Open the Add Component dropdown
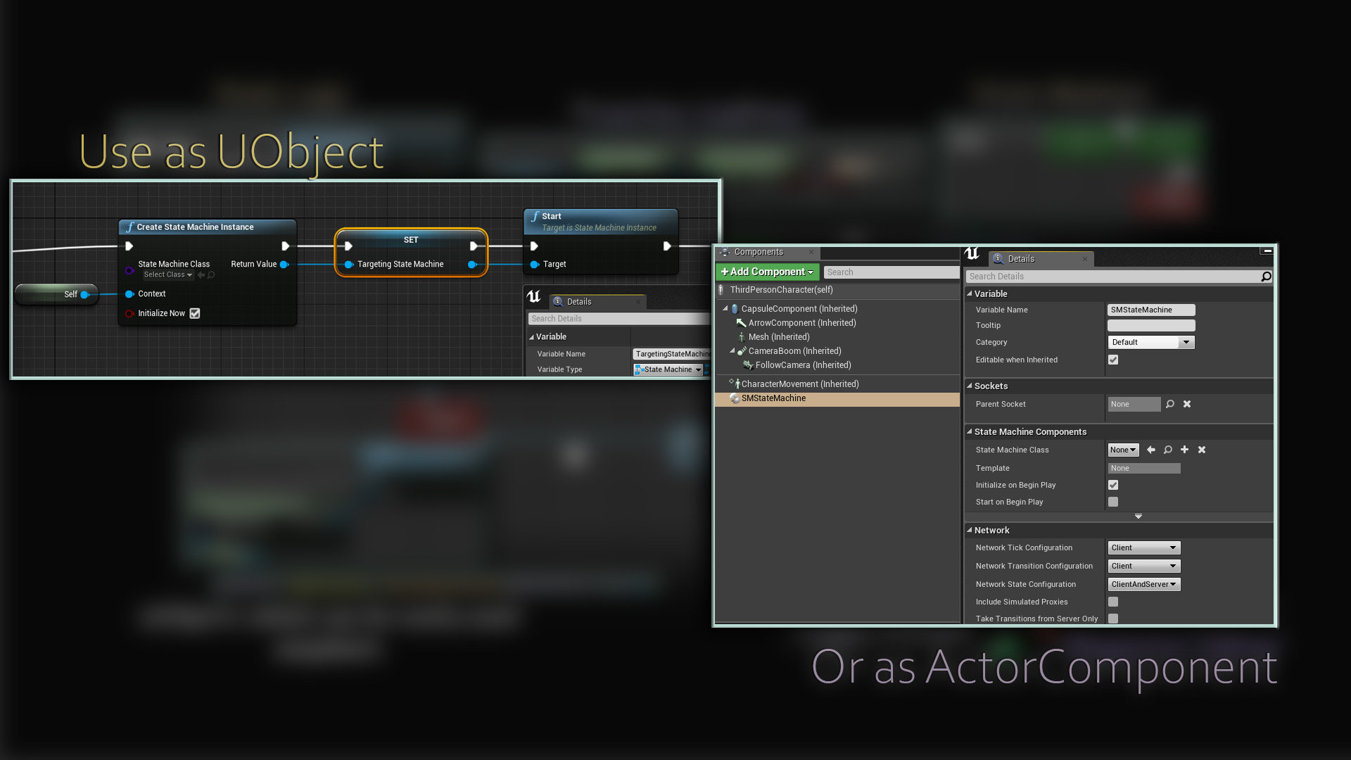 coord(766,272)
